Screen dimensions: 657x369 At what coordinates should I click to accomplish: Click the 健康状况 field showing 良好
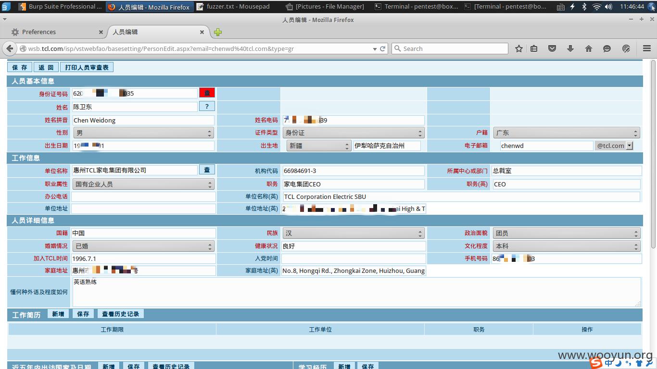click(x=354, y=246)
